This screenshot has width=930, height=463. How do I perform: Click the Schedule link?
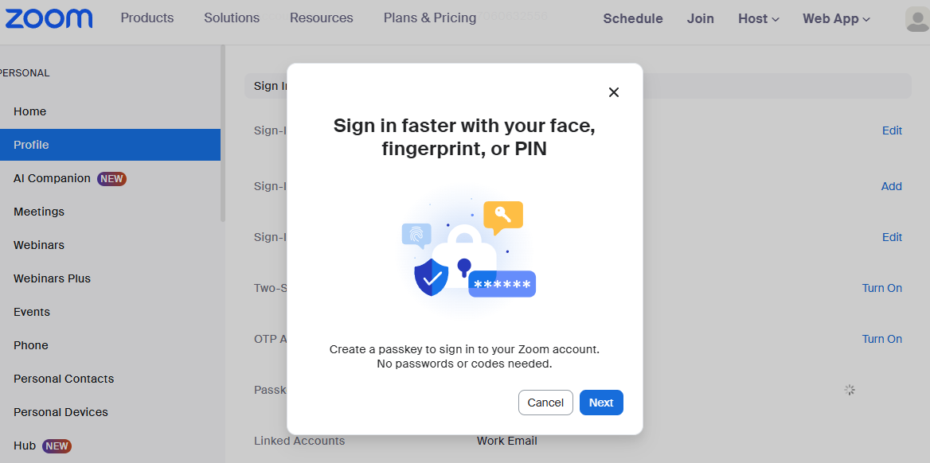(x=633, y=18)
